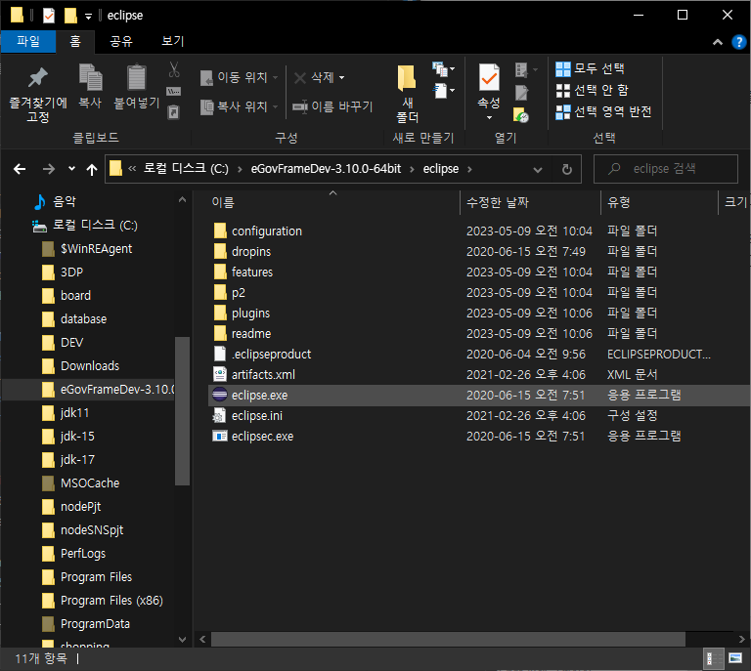The image size is (751, 671).
Task: Go up one folder level arrow
Action: click(x=92, y=169)
